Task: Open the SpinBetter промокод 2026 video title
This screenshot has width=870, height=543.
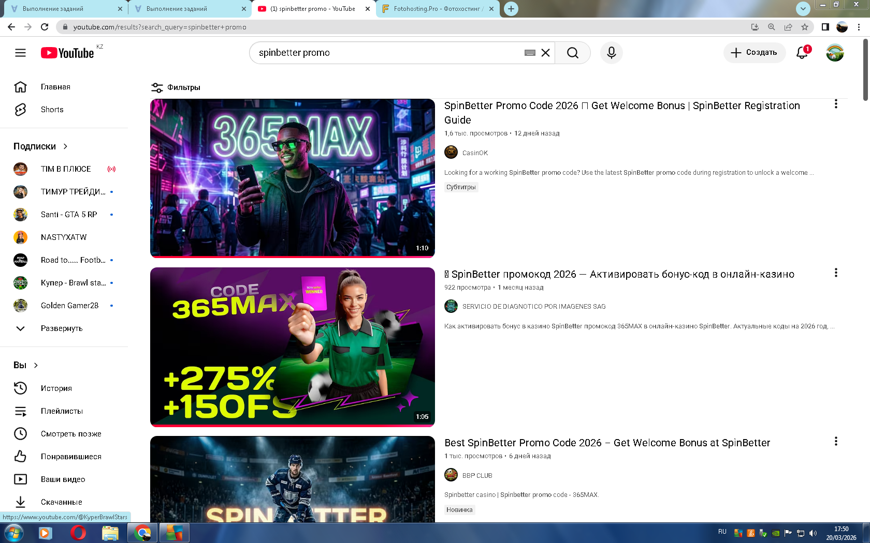Action: [x=619, y=274]
